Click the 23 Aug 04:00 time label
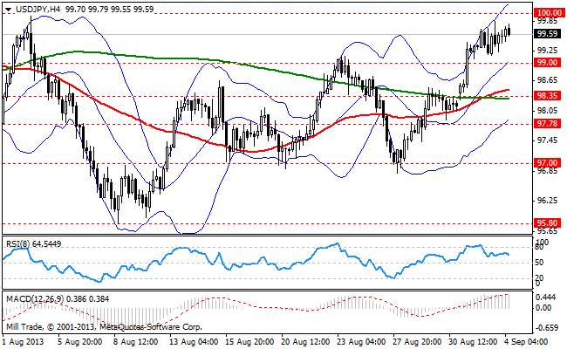Screen dimensions: 567x349 tap(361, 342)
